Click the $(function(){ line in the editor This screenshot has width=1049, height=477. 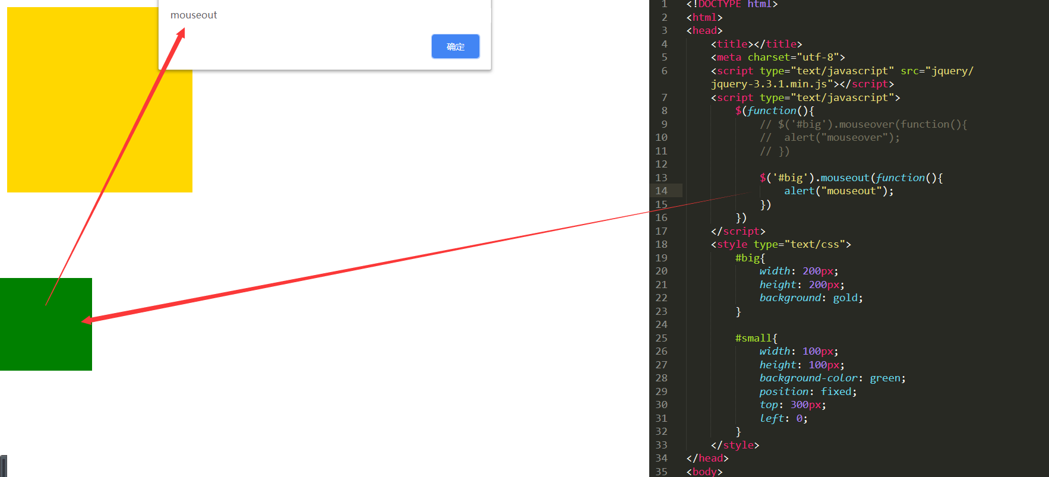tap(775, 110)
